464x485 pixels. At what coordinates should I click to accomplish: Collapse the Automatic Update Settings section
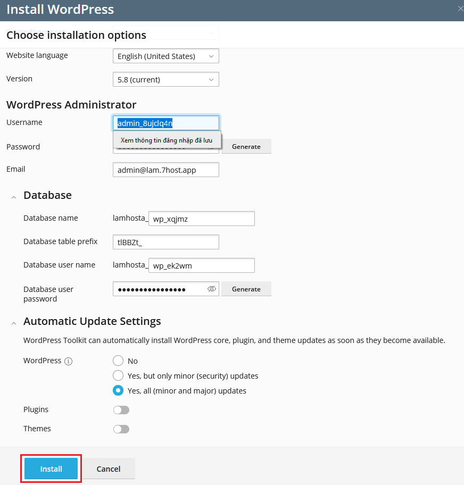coord(14,323)
